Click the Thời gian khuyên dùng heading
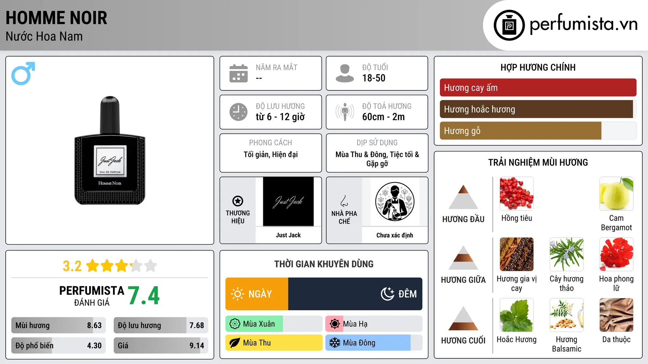648x364 pixels. pos(324,264)
